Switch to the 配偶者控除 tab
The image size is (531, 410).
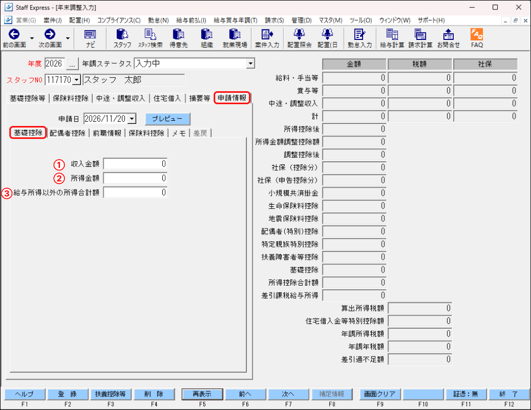tap(68, 133)
